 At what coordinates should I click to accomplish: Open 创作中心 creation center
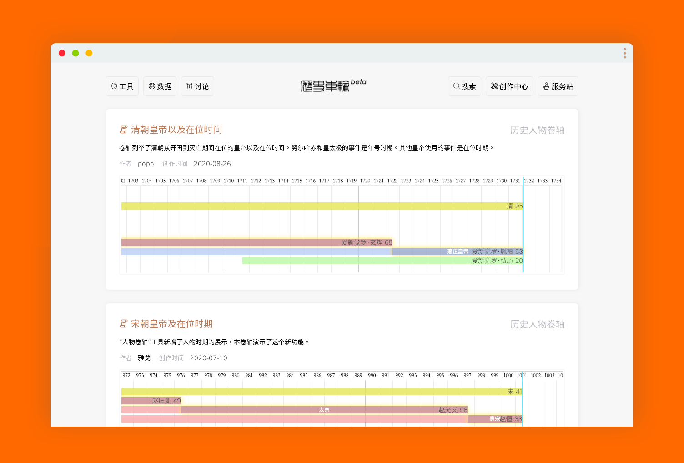tap(509, 86)
